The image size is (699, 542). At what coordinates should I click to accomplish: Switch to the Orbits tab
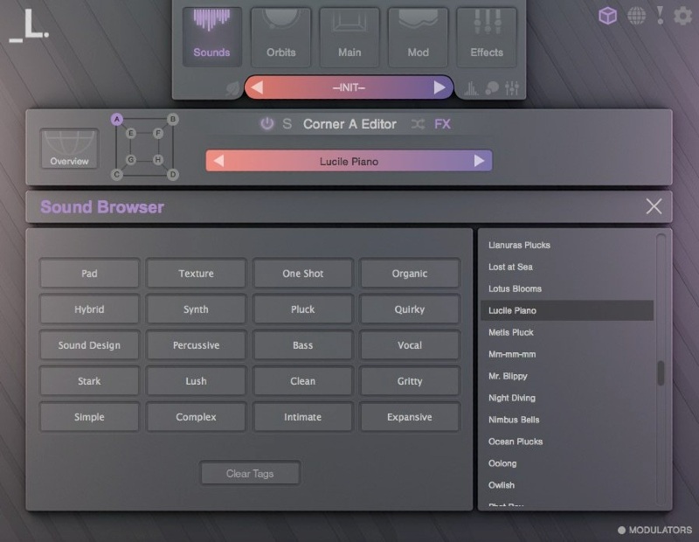click(x=280, y=37)
